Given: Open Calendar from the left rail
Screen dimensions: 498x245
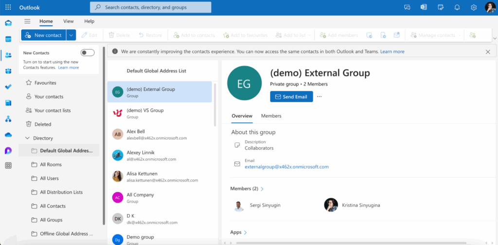Looking at the screenshot, I should (x=8, y=39).
